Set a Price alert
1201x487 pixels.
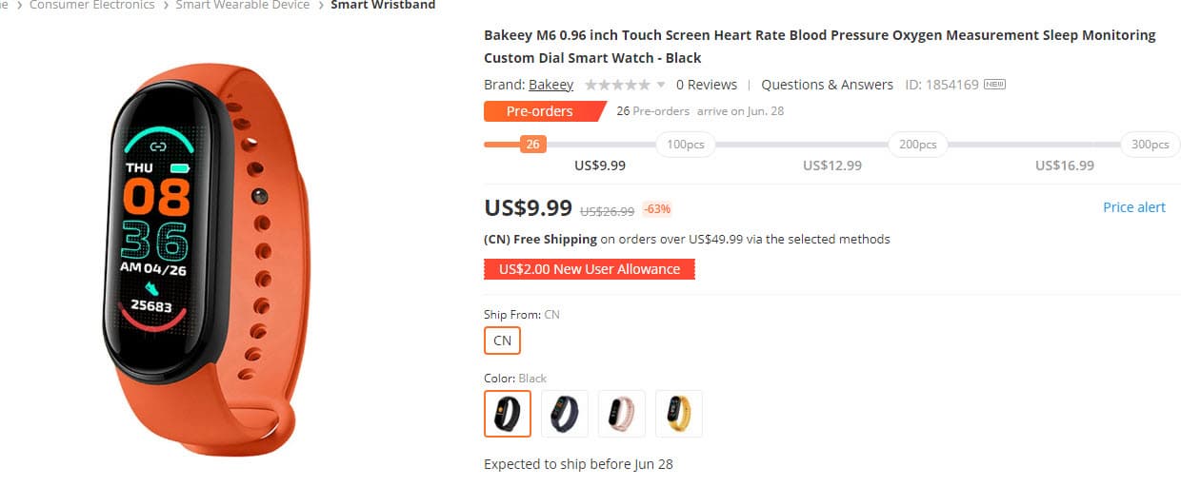point(1133,207)
